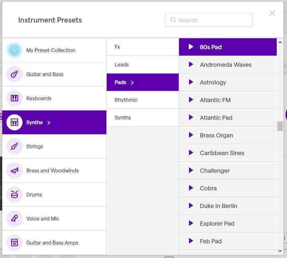
Task: Play the Astrology preset preview
Action: [191, 82]
